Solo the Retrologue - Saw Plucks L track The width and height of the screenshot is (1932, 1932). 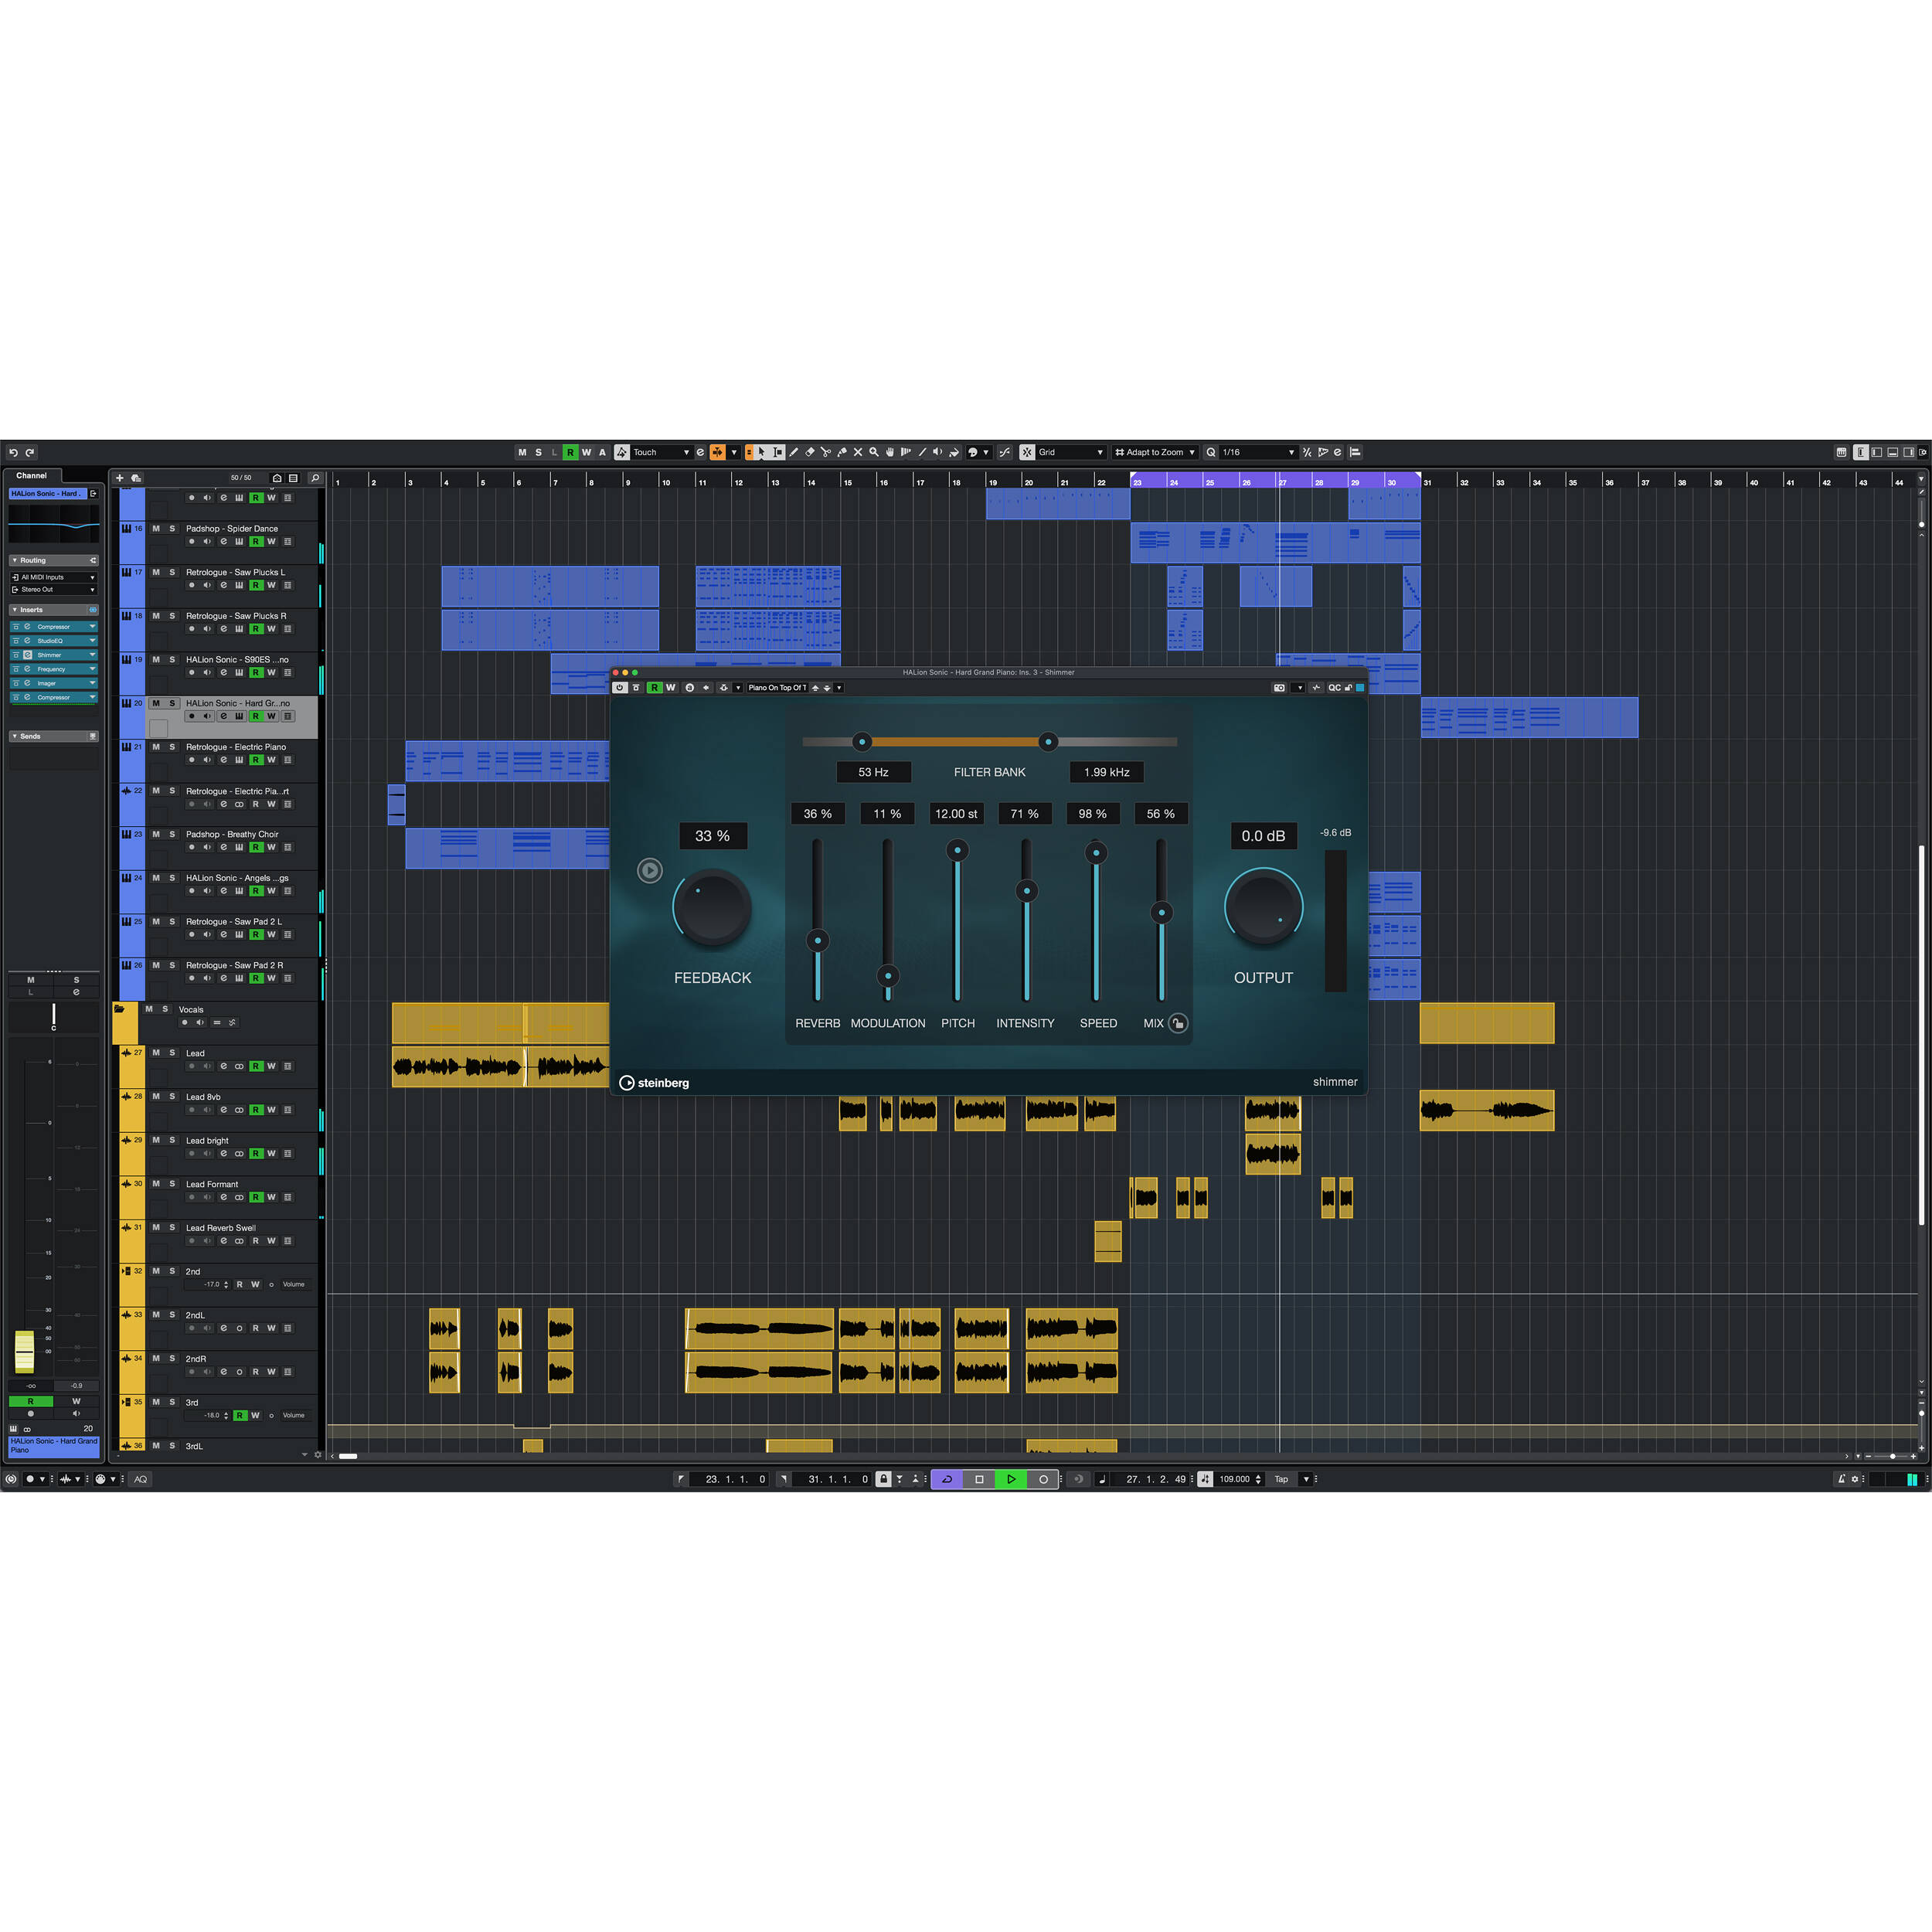tap(172, 572)
